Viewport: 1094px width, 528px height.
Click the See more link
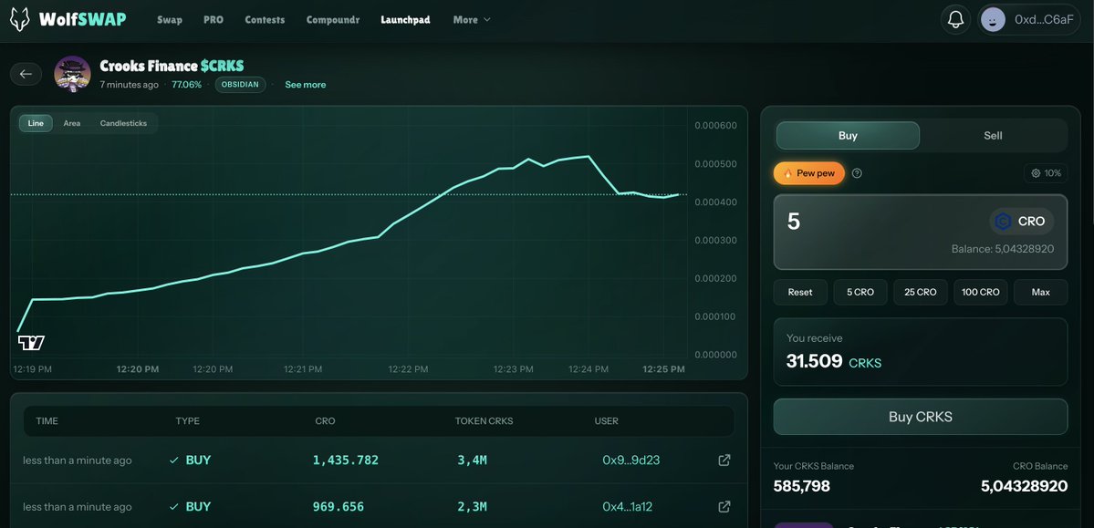(x=305, y=85)
